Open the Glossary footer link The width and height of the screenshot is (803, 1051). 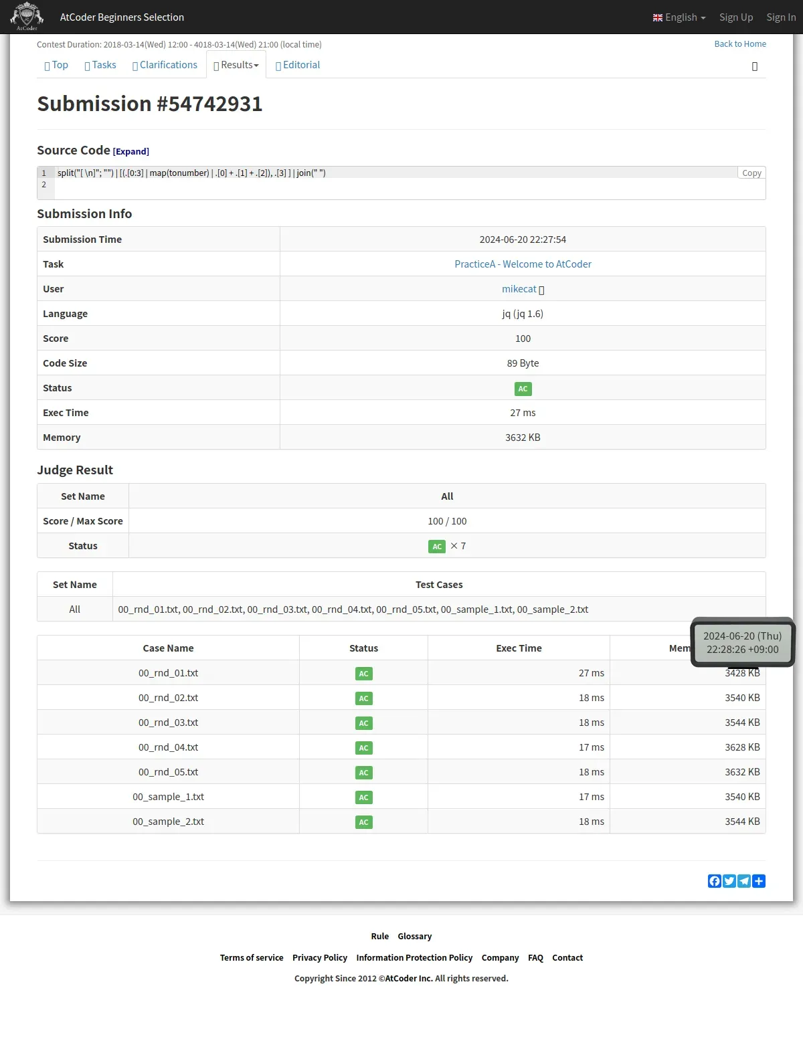click(415, 937)
